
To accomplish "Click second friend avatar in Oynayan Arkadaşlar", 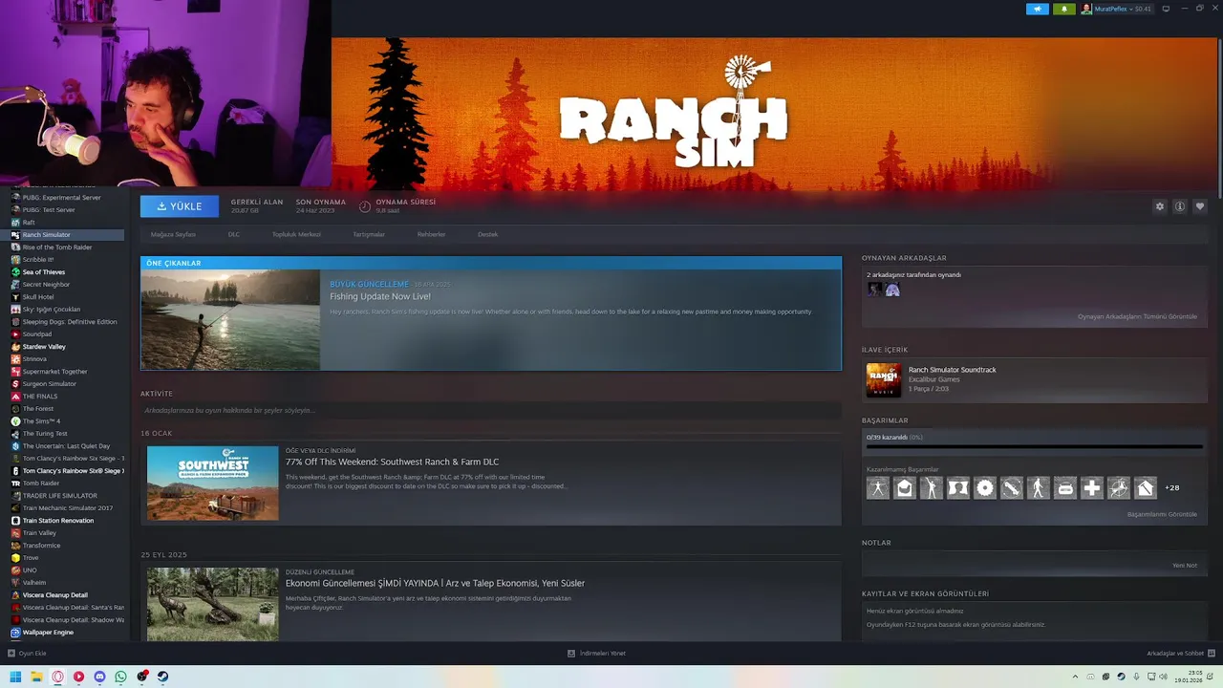I will pos(892,290).
